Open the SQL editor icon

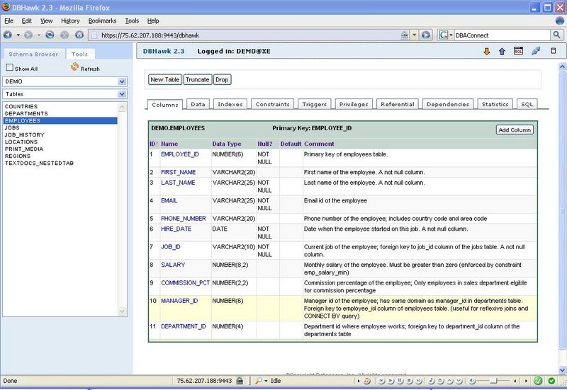[518, 51]
